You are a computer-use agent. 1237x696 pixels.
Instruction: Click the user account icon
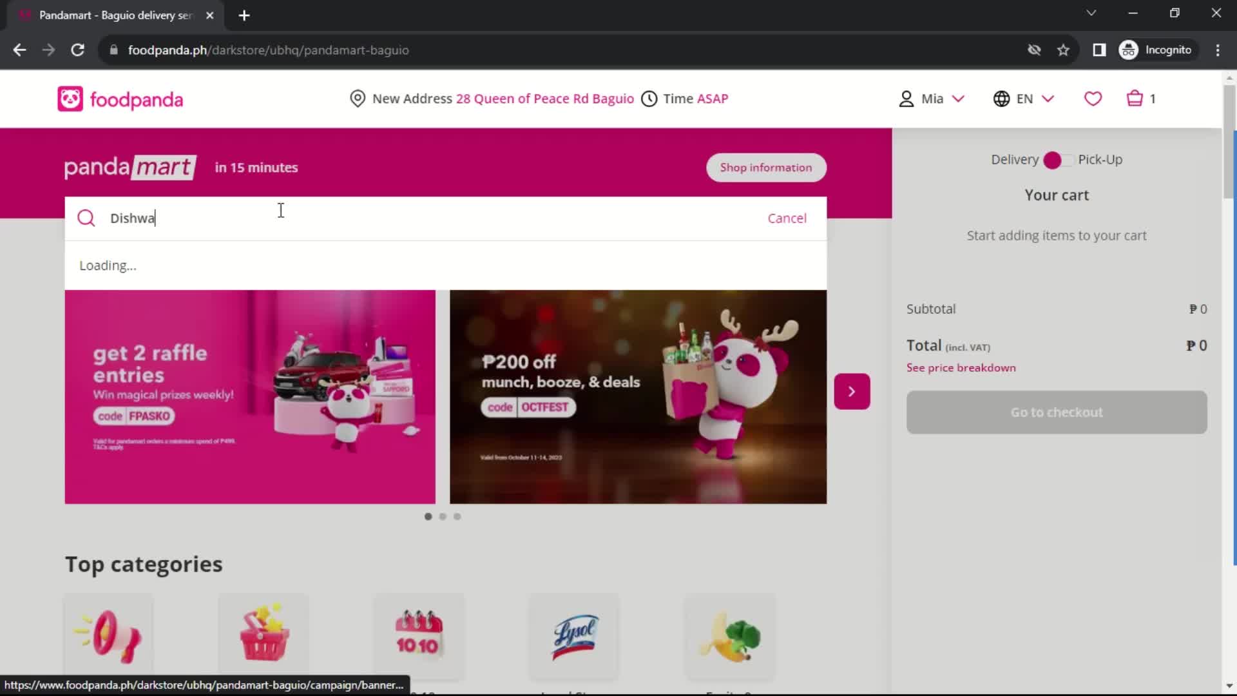(906, 99)
